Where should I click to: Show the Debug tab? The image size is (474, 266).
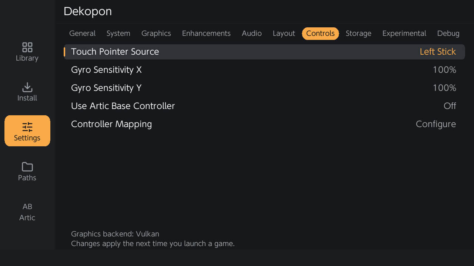pos(448,33)
